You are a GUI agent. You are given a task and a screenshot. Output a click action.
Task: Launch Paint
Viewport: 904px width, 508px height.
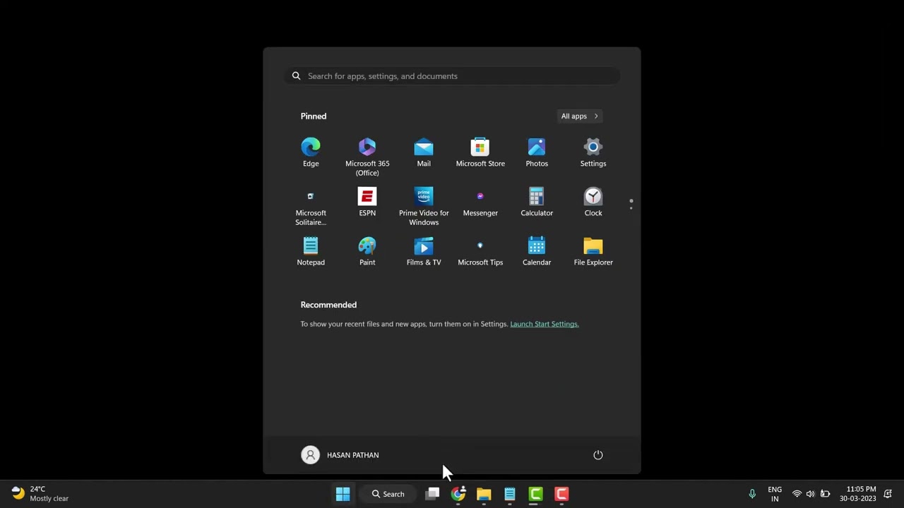[367, 252]
